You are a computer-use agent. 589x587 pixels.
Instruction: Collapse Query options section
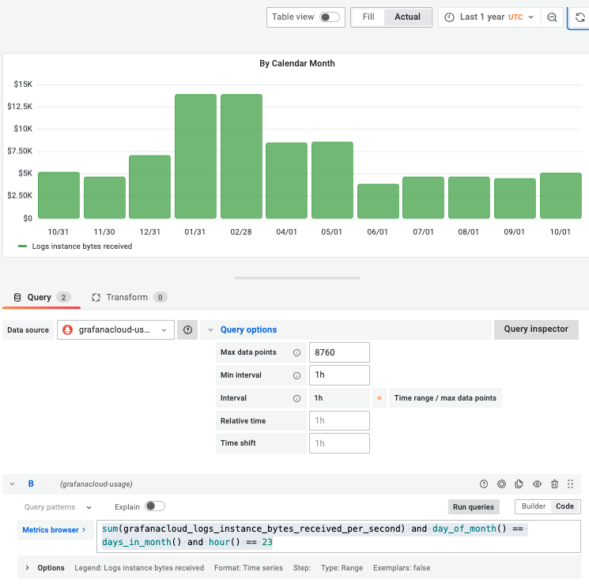[x=211, y=330]
